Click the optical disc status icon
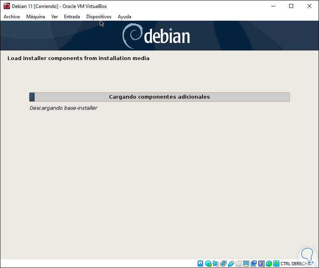This screenshot has width=319, height=268. [208, 264]
